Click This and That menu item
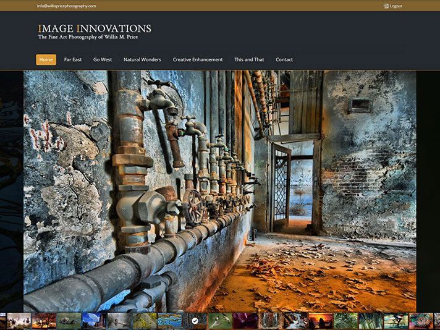Screen dimensions: 440x330 [x=249, y=60]
